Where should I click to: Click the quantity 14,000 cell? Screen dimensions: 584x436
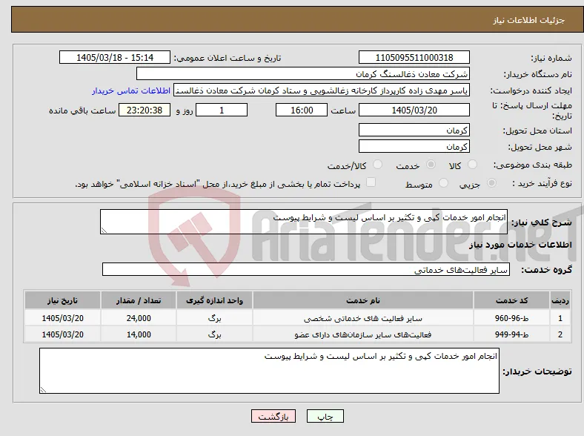click(x=139, y=334)
